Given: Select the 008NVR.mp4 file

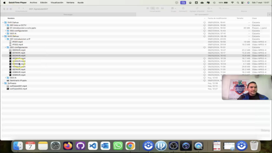Looking at the screenshot, I should (x=19, y=72).
